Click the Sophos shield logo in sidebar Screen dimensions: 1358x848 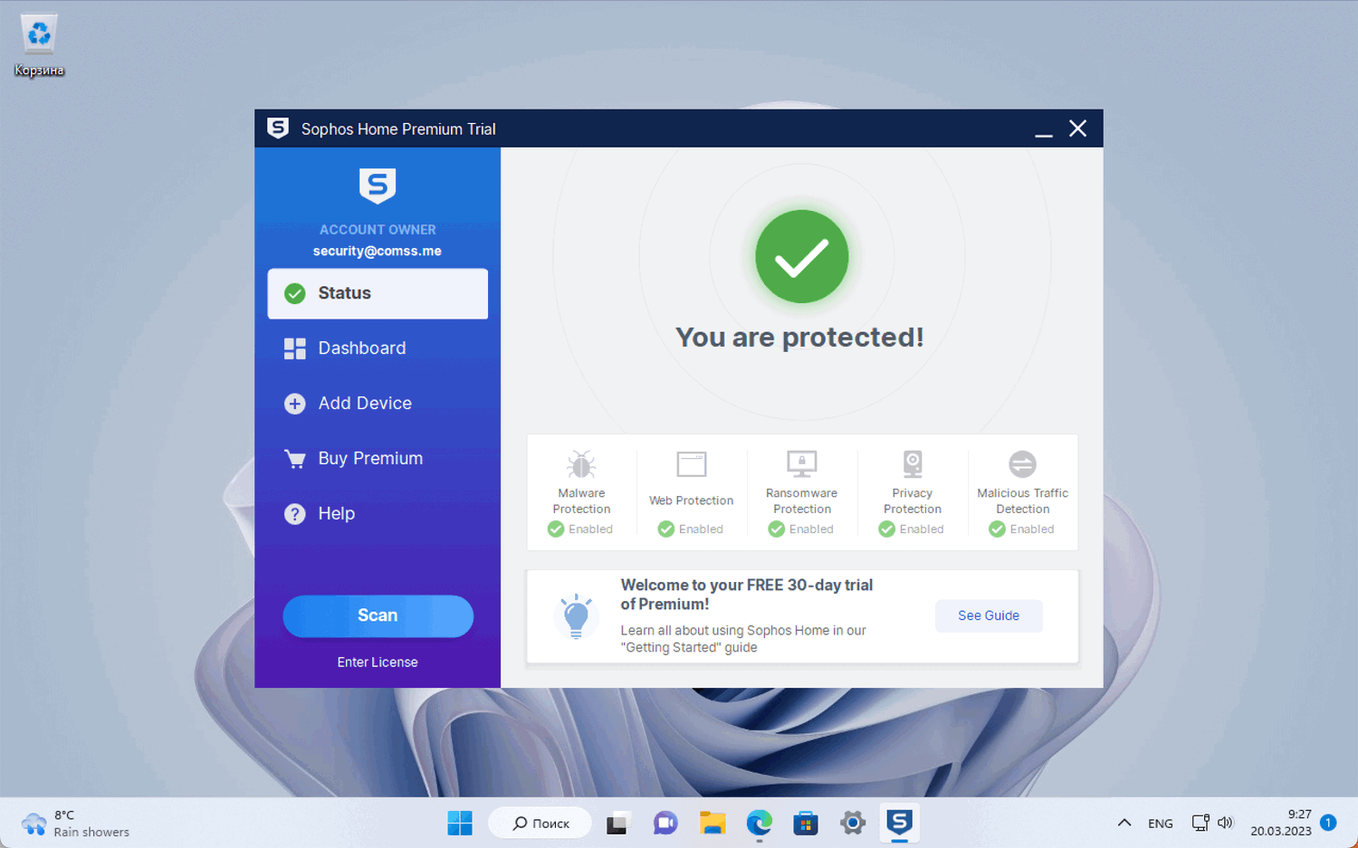click(378, 186)
